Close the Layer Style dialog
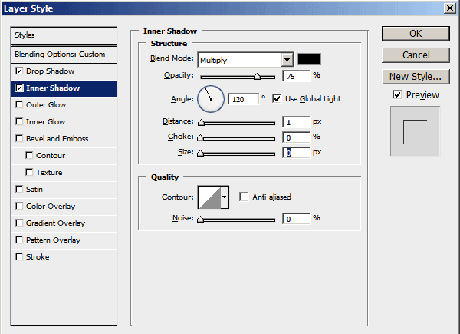 click(x=449, y=8)
